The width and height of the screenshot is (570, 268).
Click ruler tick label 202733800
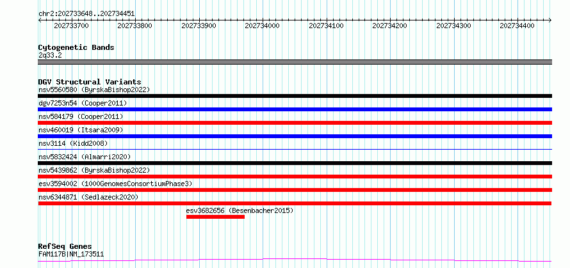tap(135, 26)
